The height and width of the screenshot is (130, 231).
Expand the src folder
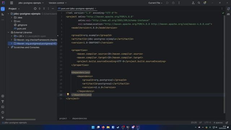point(12,21)
